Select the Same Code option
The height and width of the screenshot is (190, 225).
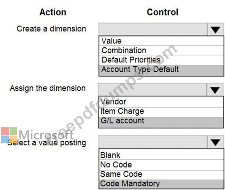pyautogui.click(x=121, y=174)
